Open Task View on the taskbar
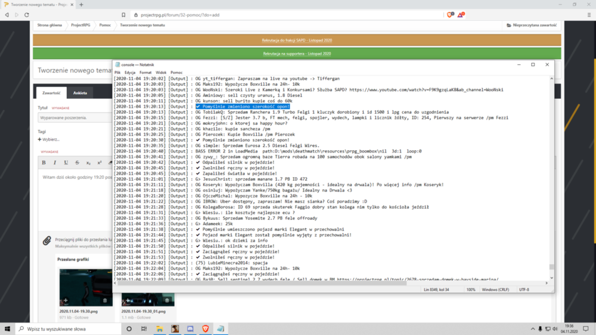 coord(144,329)
